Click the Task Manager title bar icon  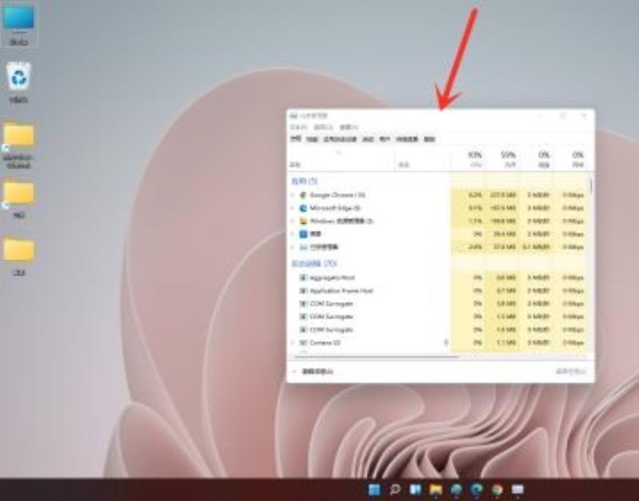(293, 116)
